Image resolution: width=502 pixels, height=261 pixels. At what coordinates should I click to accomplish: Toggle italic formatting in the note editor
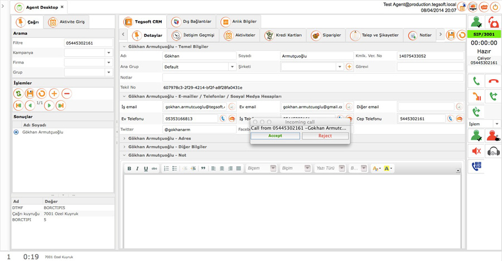tap(137, 168)
